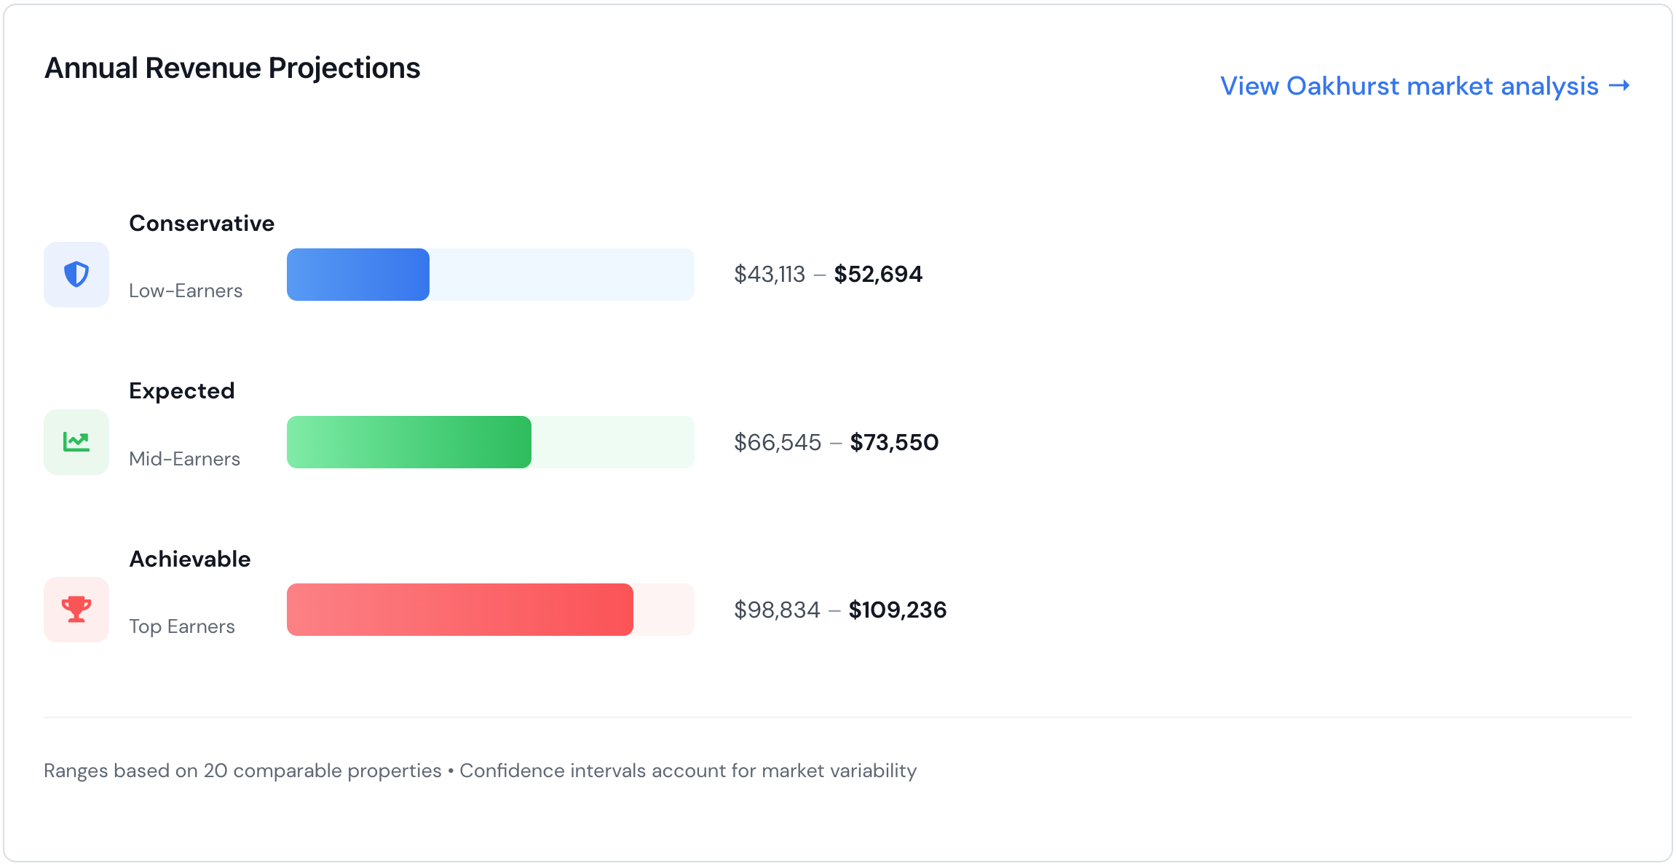Click the red Achievable progress bar
Image resolution: width=1676 pixels, height=866 pixels.
[460, 610]
